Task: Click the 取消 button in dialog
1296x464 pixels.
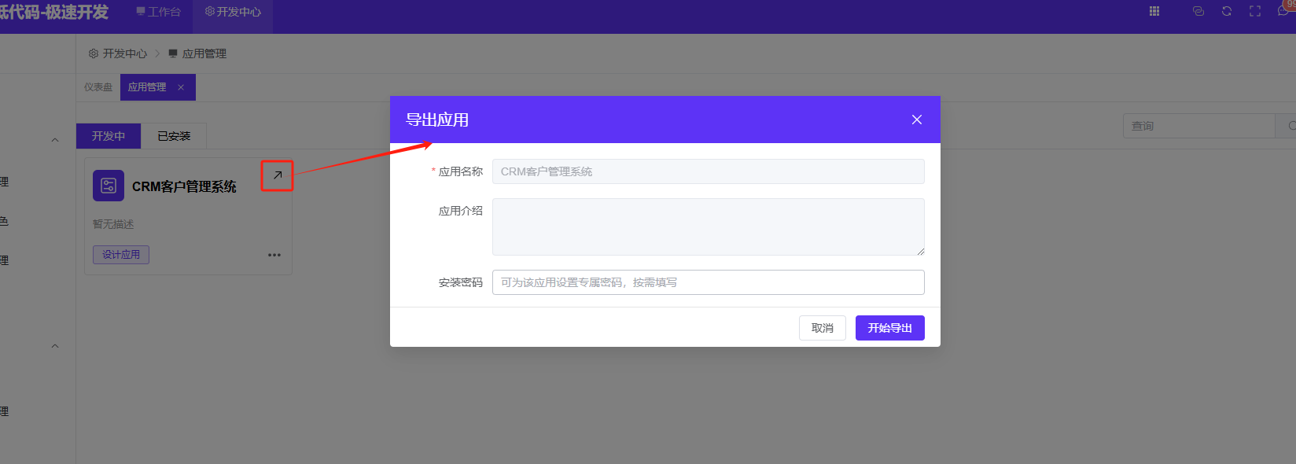Action: (822, 328)
